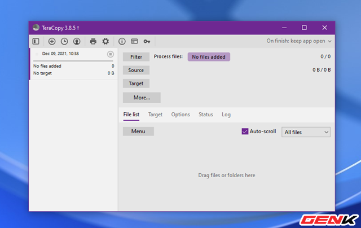Click the 'No files added' text in the left panel
The width and height of the screenshot is (361, 228).
[47, 66]
